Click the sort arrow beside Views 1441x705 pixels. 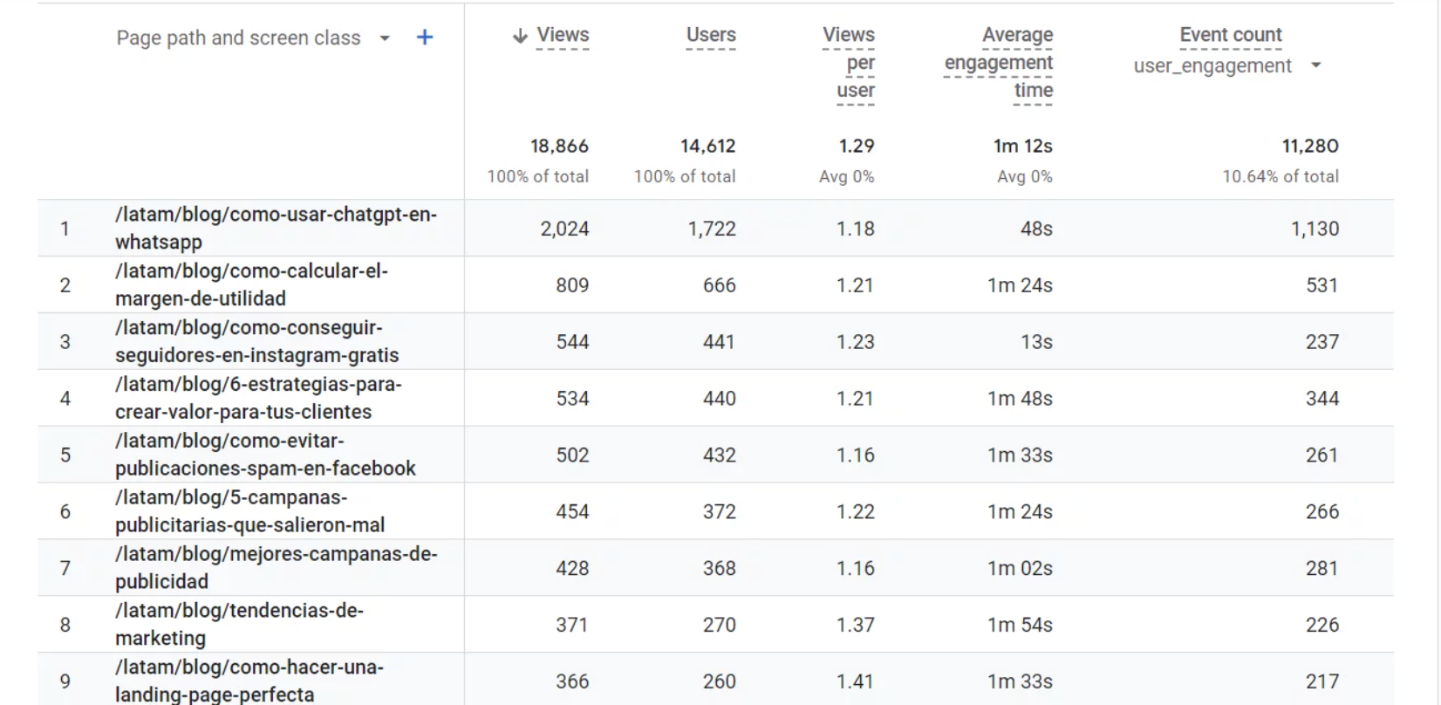tap(521, 36)
